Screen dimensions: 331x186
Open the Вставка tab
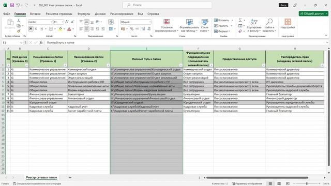pos(35,14)
